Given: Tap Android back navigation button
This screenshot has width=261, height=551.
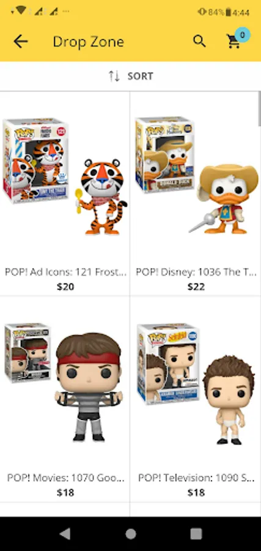Looking at the screenshot, I should [x=65, y=534].
